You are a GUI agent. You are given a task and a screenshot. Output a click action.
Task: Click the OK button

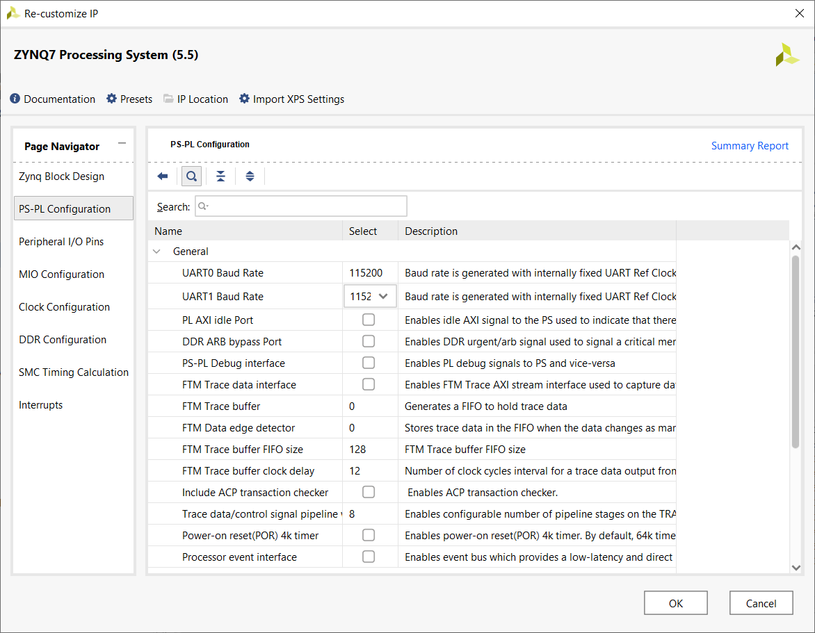[676, 603]
